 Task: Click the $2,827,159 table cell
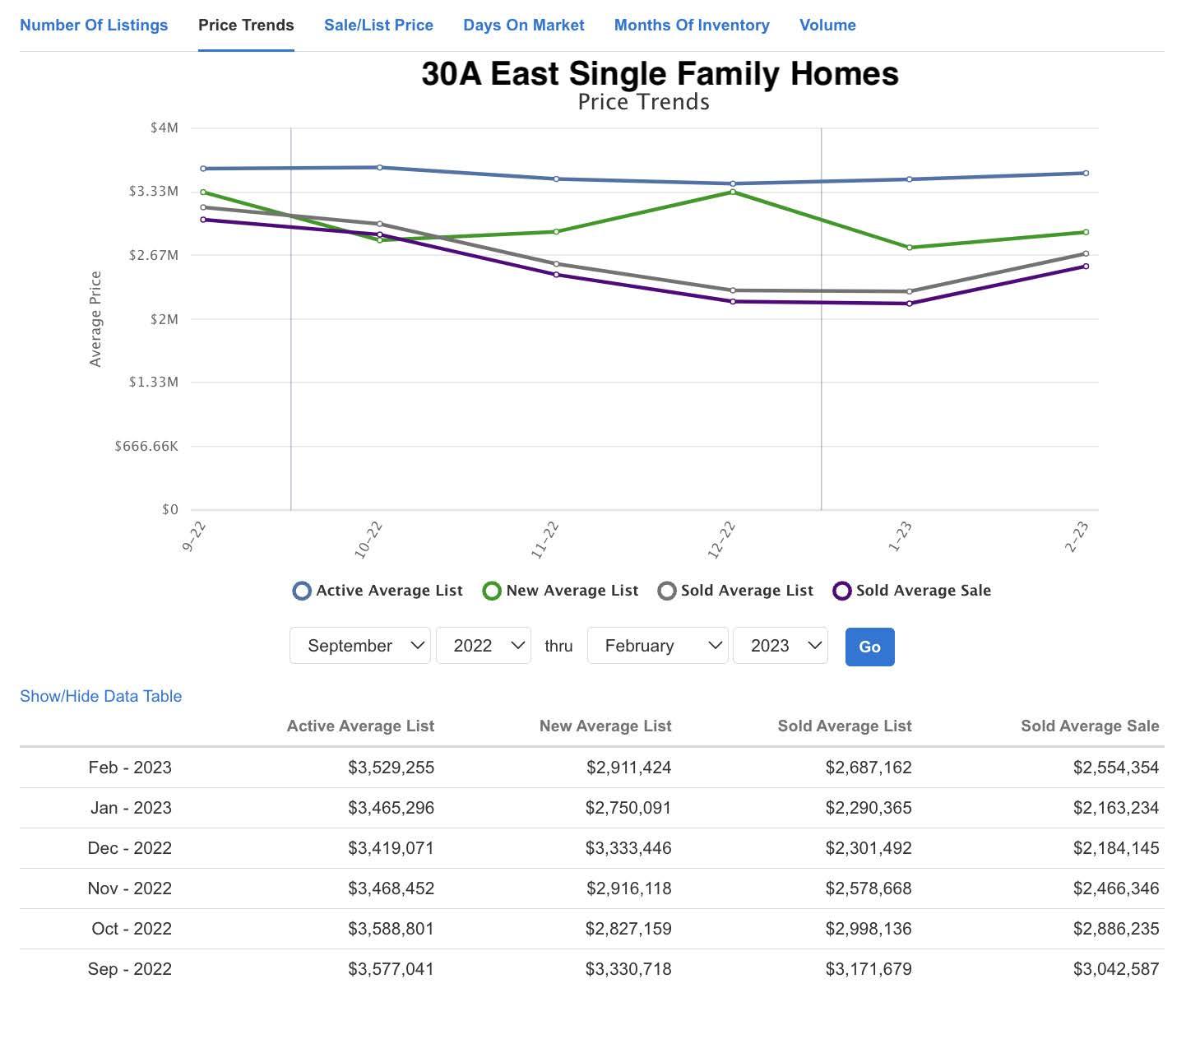tap(628, 929)
